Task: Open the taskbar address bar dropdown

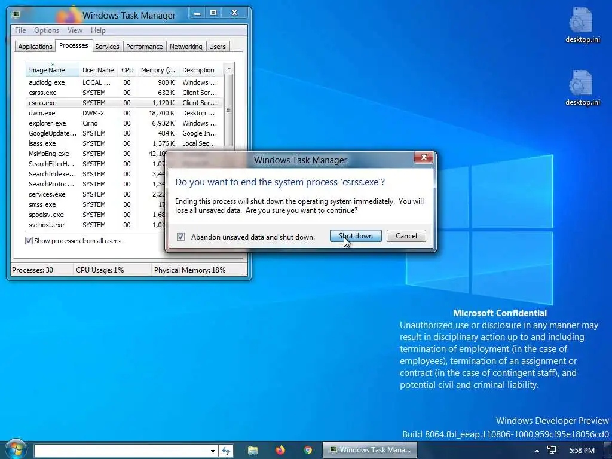Action: pyautogui.click(x=213, y=451)
